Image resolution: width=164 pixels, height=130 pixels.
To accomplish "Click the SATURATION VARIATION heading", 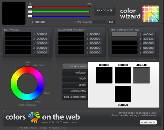I will 71,30.
